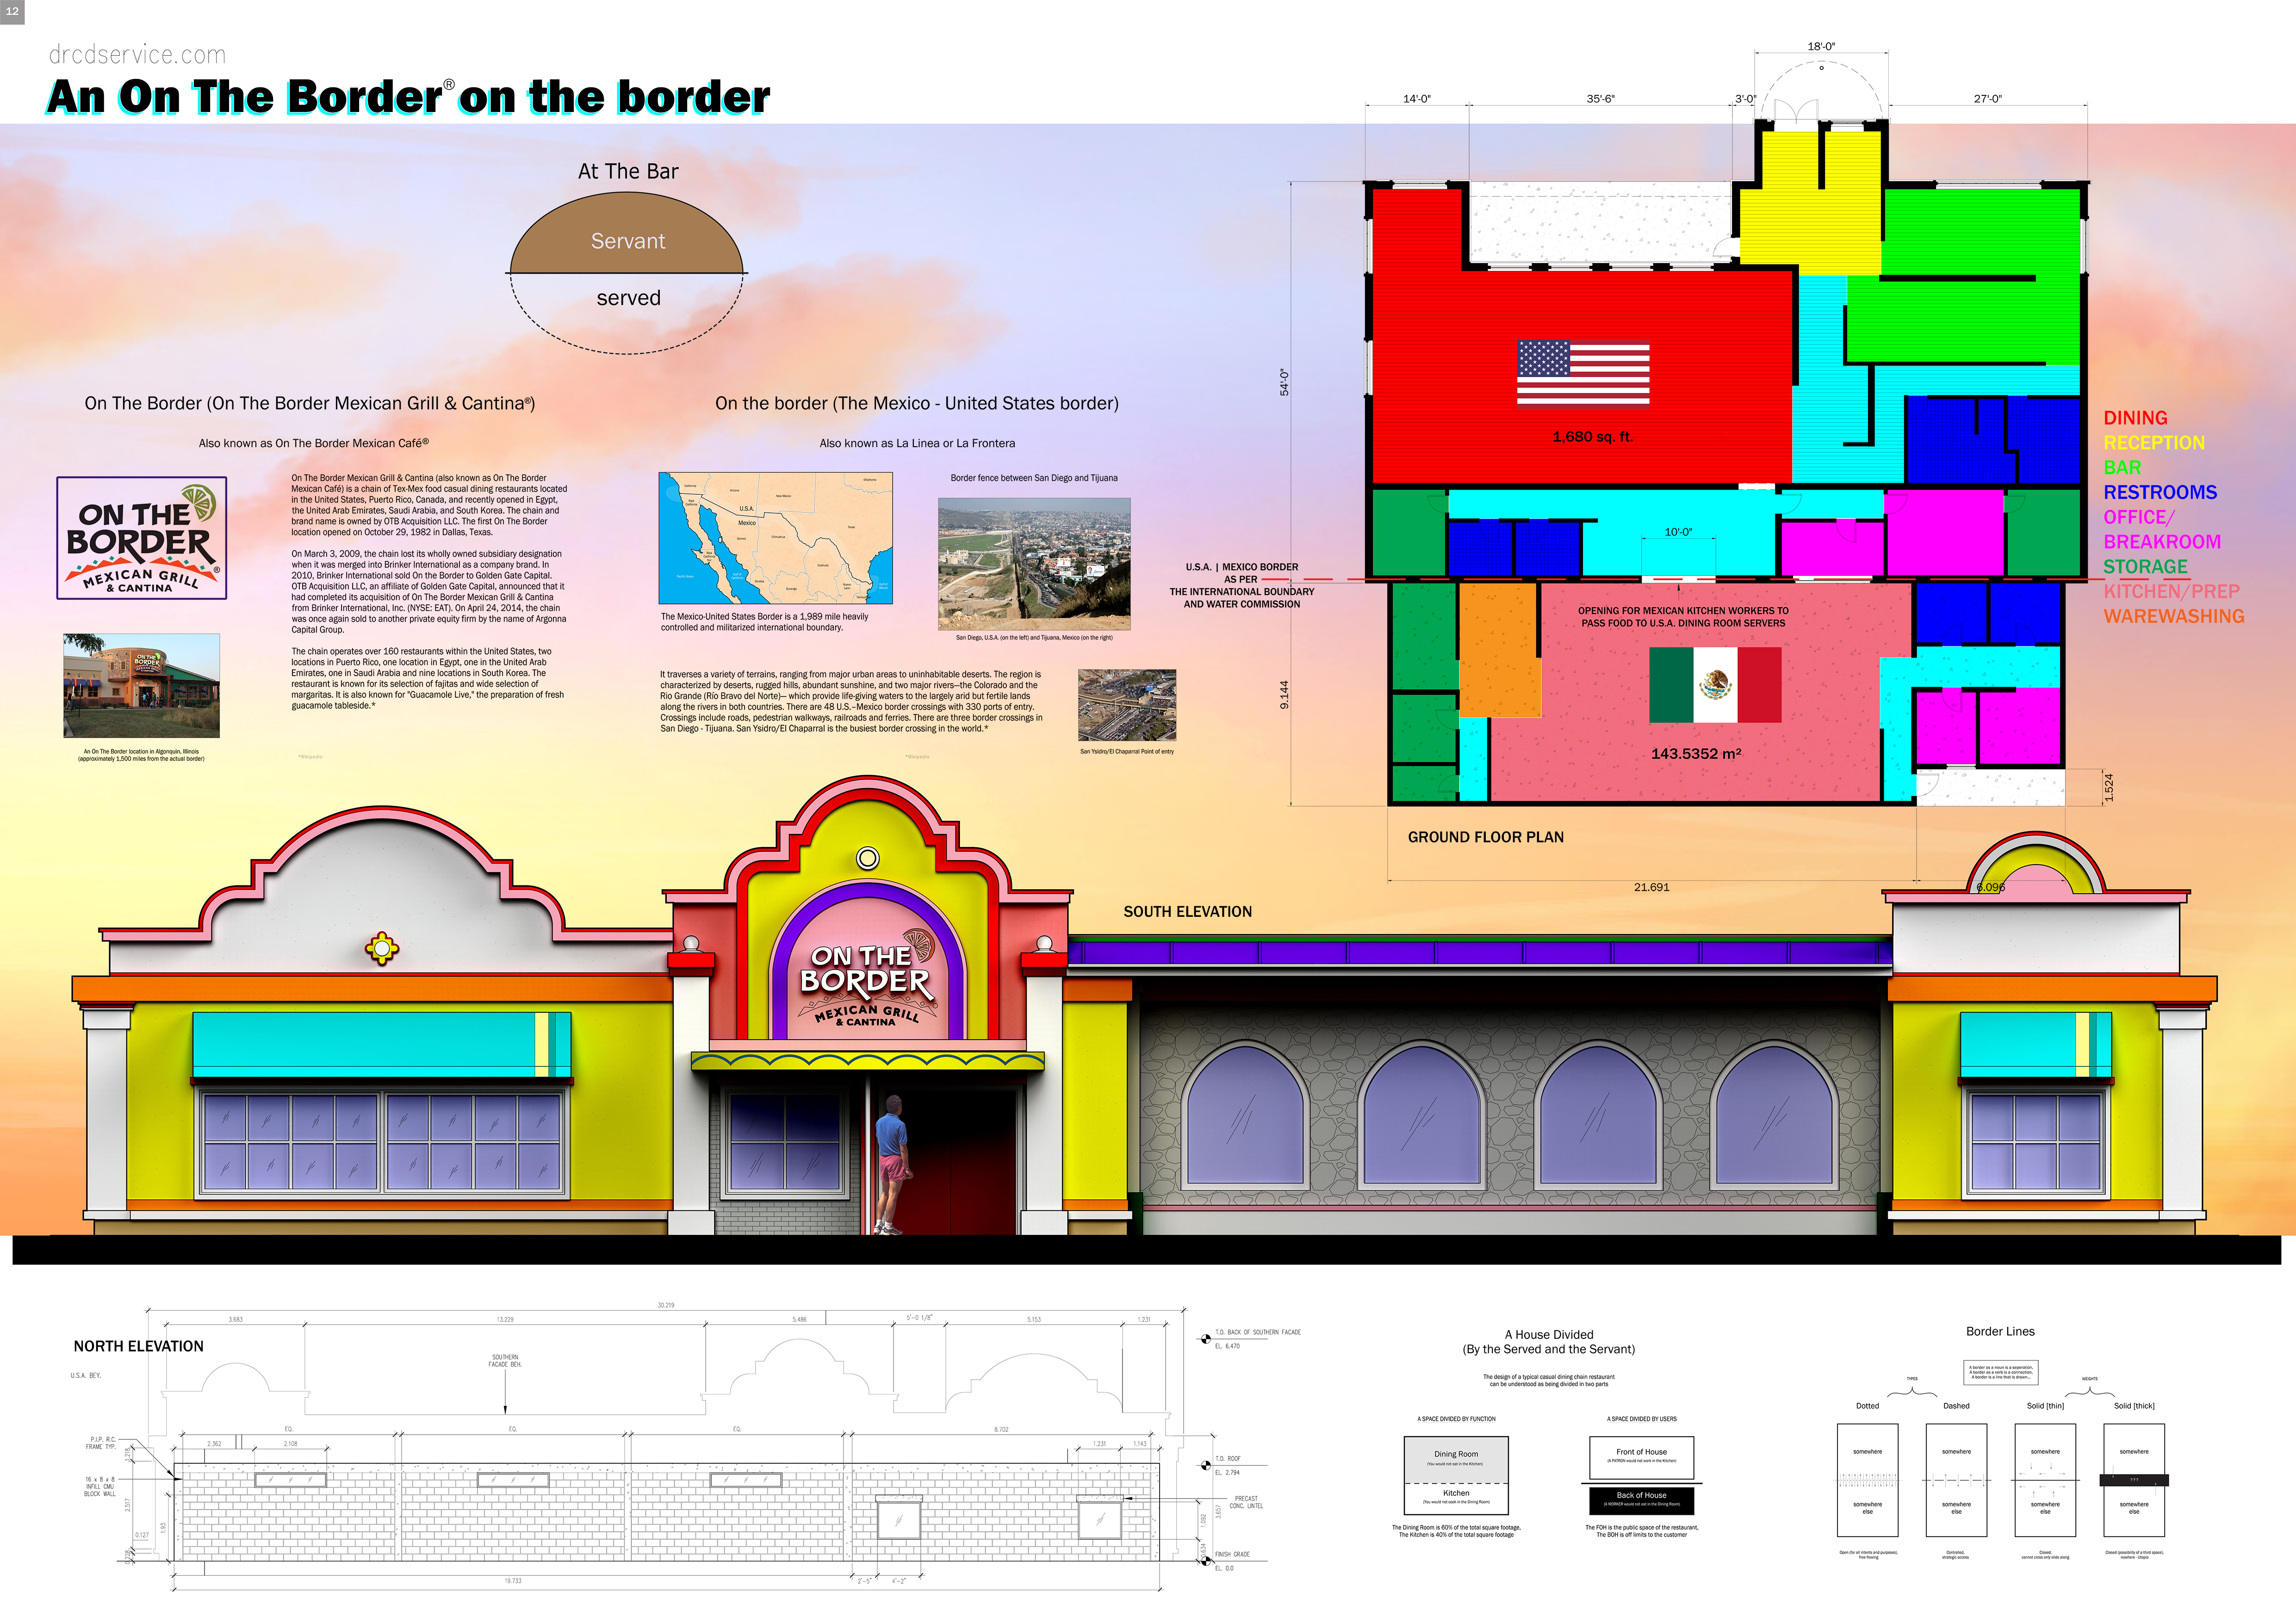Open the Algonquin, Illinois restaurant photo
Viewport: 2296px width, 1624px height.
tap(141, 686)
